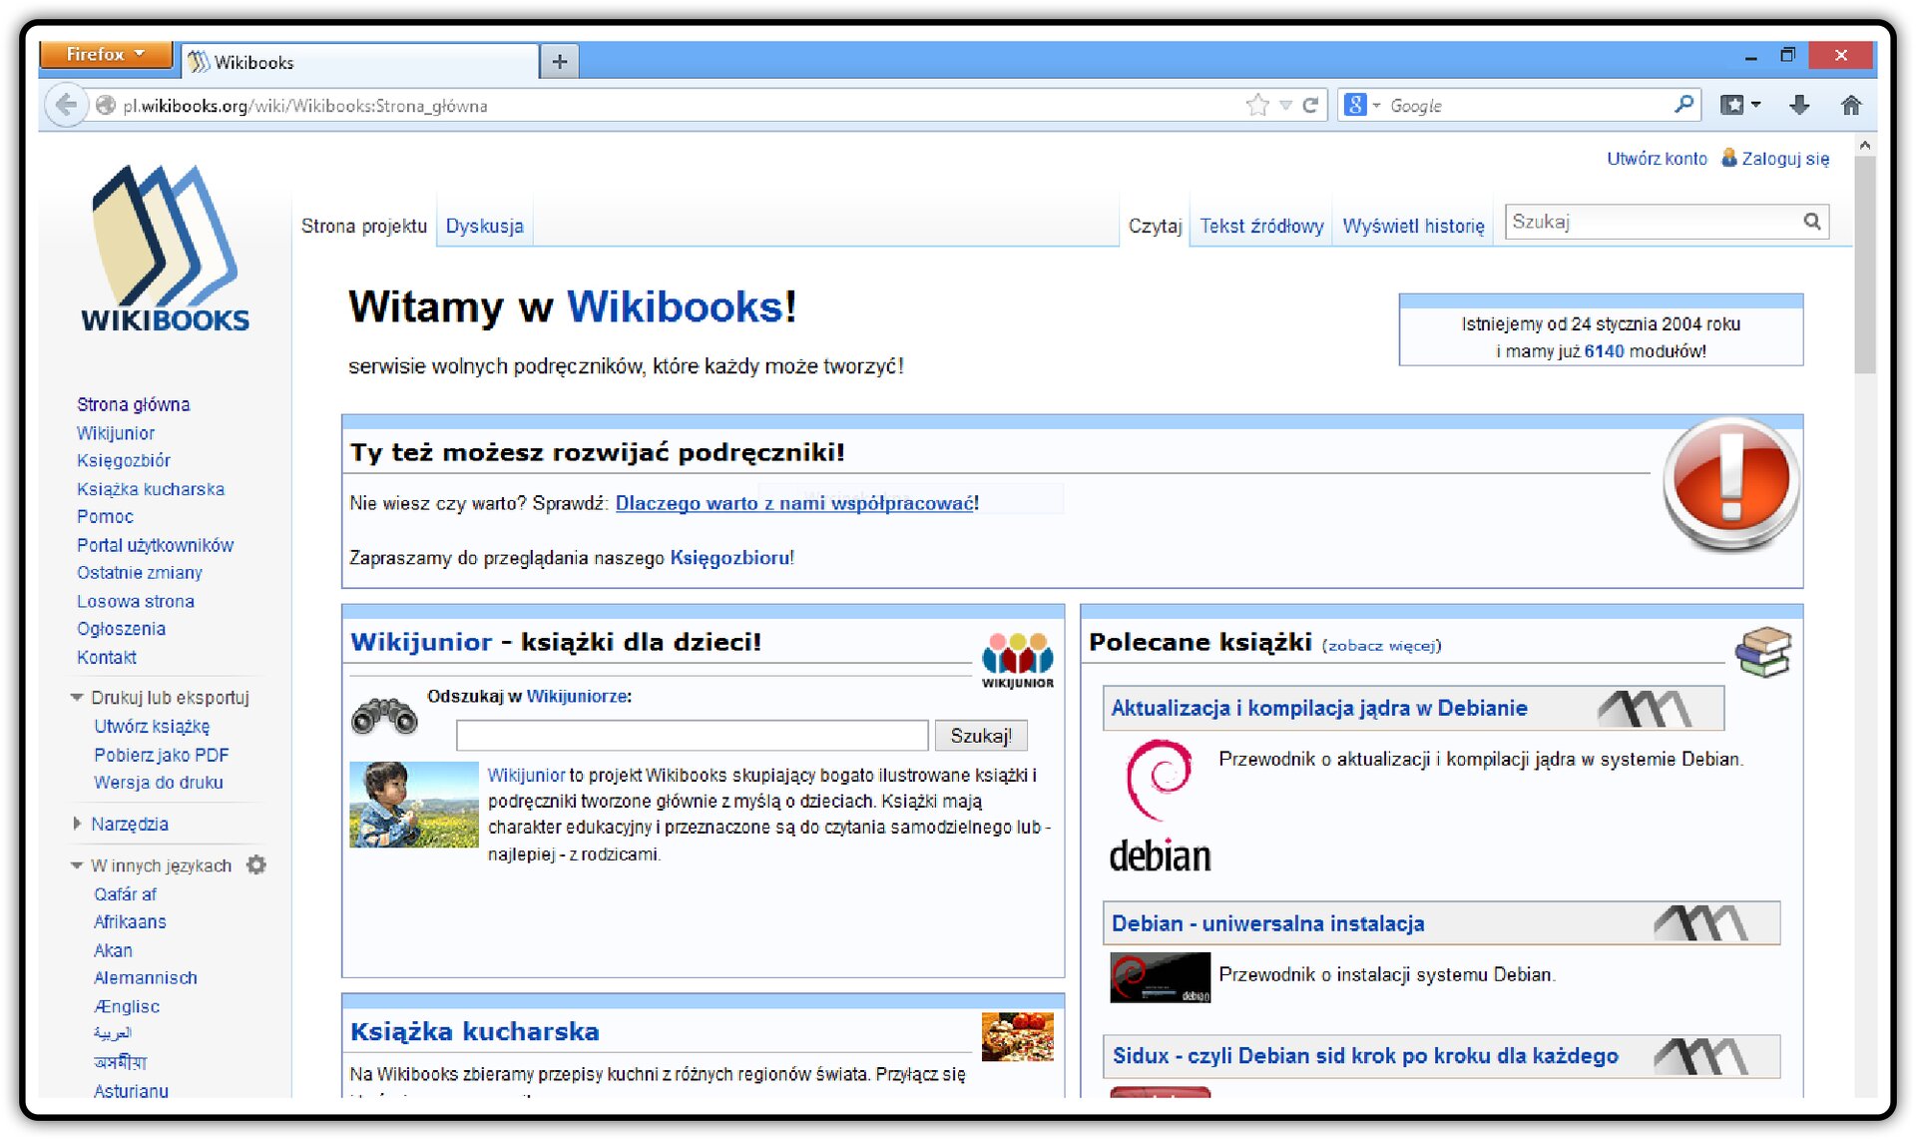Open Losowa strona in sidebar

coord(136,601)
